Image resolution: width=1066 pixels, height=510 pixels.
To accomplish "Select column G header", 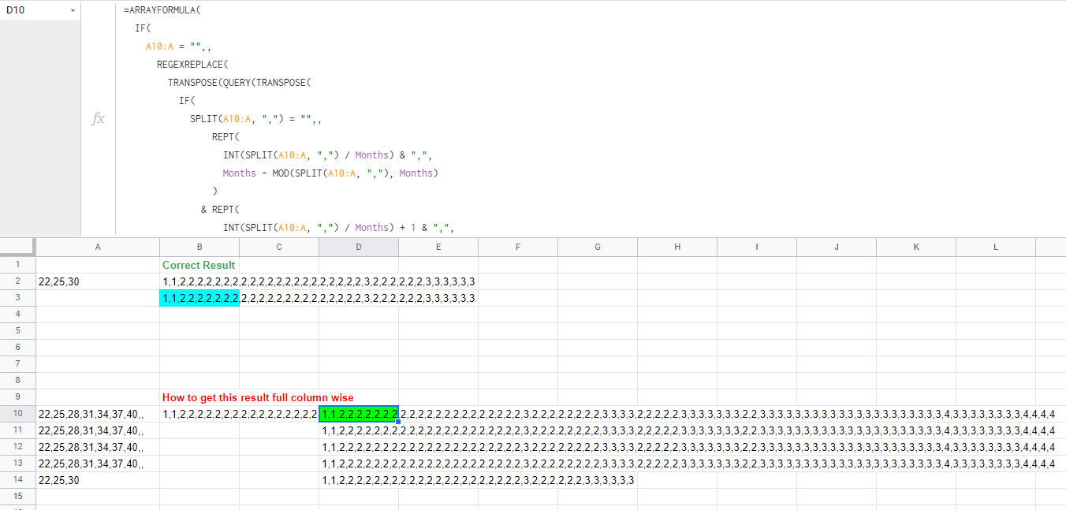I will click(598, 247).
